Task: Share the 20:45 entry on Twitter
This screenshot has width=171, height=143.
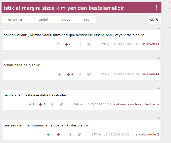Action: [x=89, y=44]
